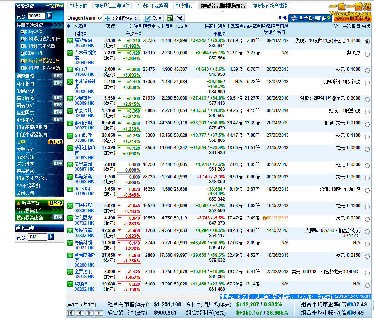
Task: Click the buy icon for 銀河娛樂 row
Action: click(x=70, y=123)
